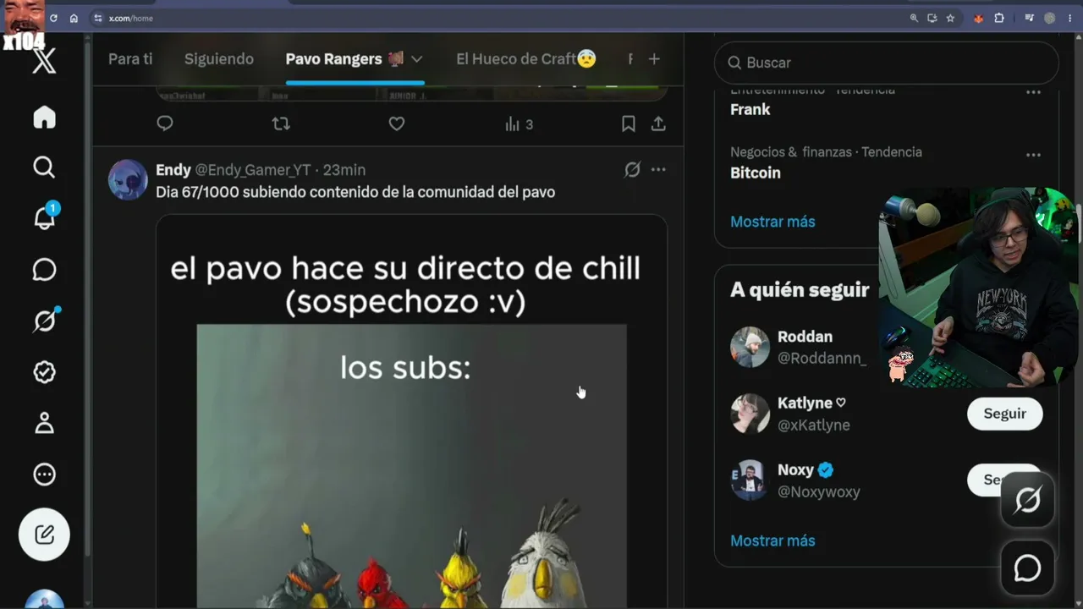Screen dimensions: 1083x609
Task: Open Premium verified badge in sidebar
Action: [x=44, y=372]
